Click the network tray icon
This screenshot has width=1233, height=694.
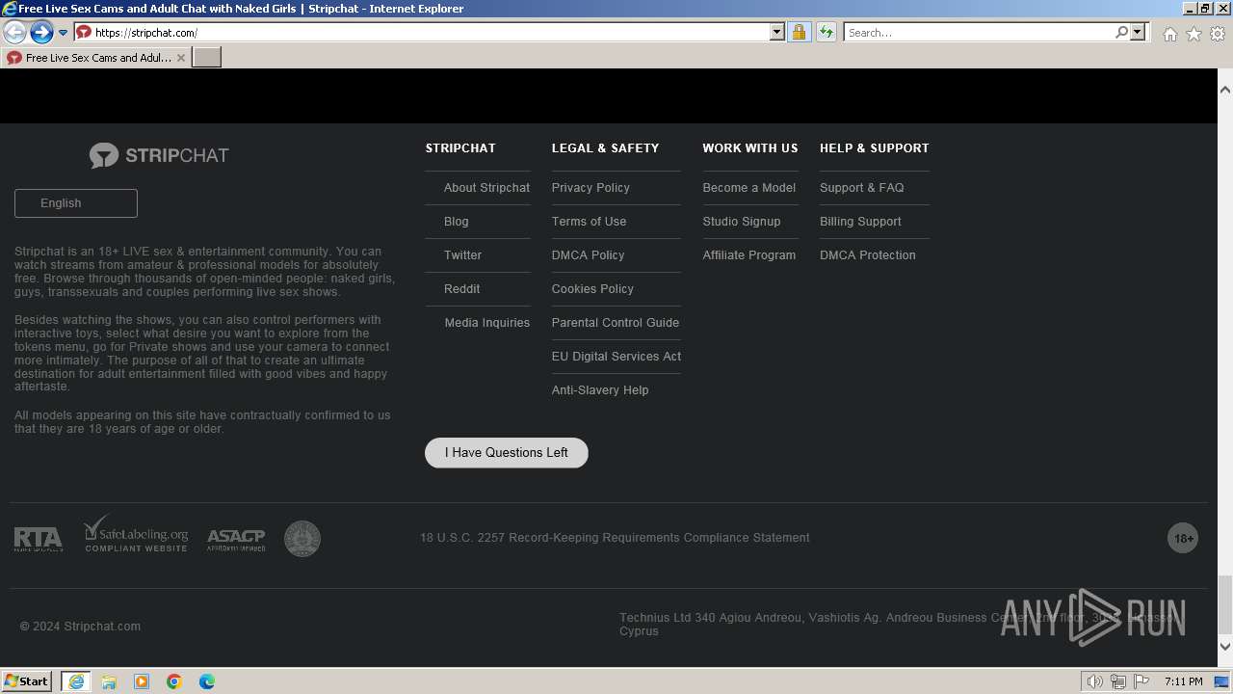tap(1118, 681)
